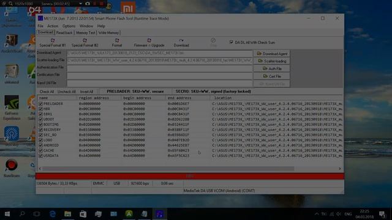Switch to the Memory Test tab
Image resolution: width=392 pixels, height=220 pixels.
(86, 32)
